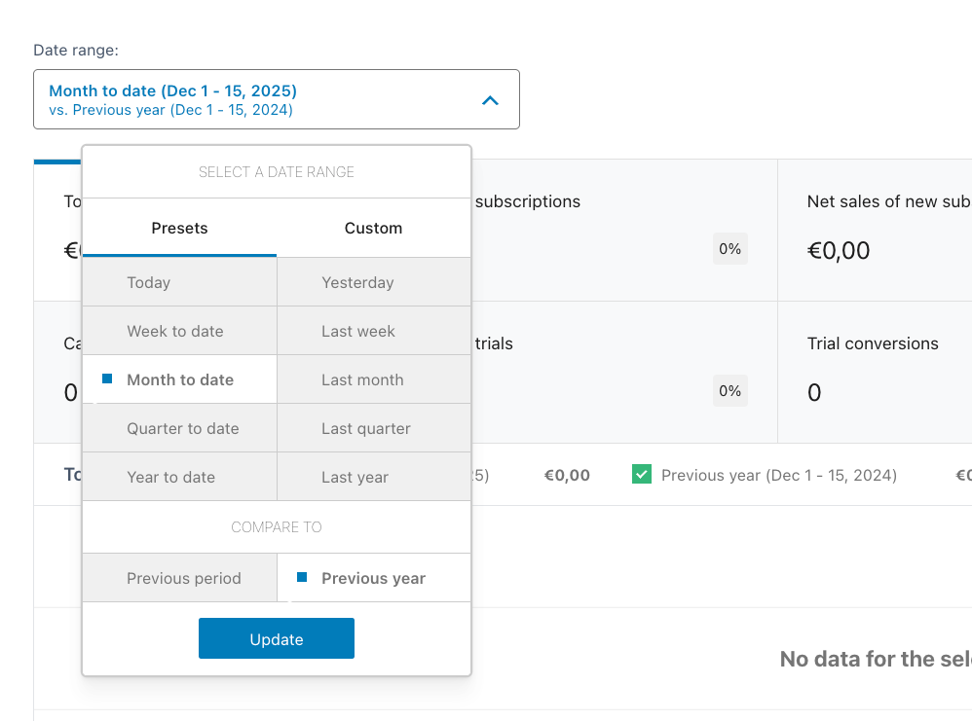
Task: Choose the Last year preset
Action: (374, 478)
